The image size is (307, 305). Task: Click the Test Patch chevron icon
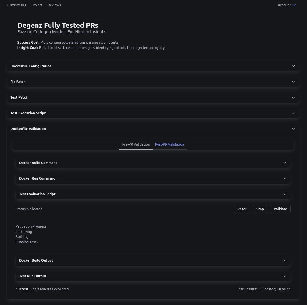[293, 97]
